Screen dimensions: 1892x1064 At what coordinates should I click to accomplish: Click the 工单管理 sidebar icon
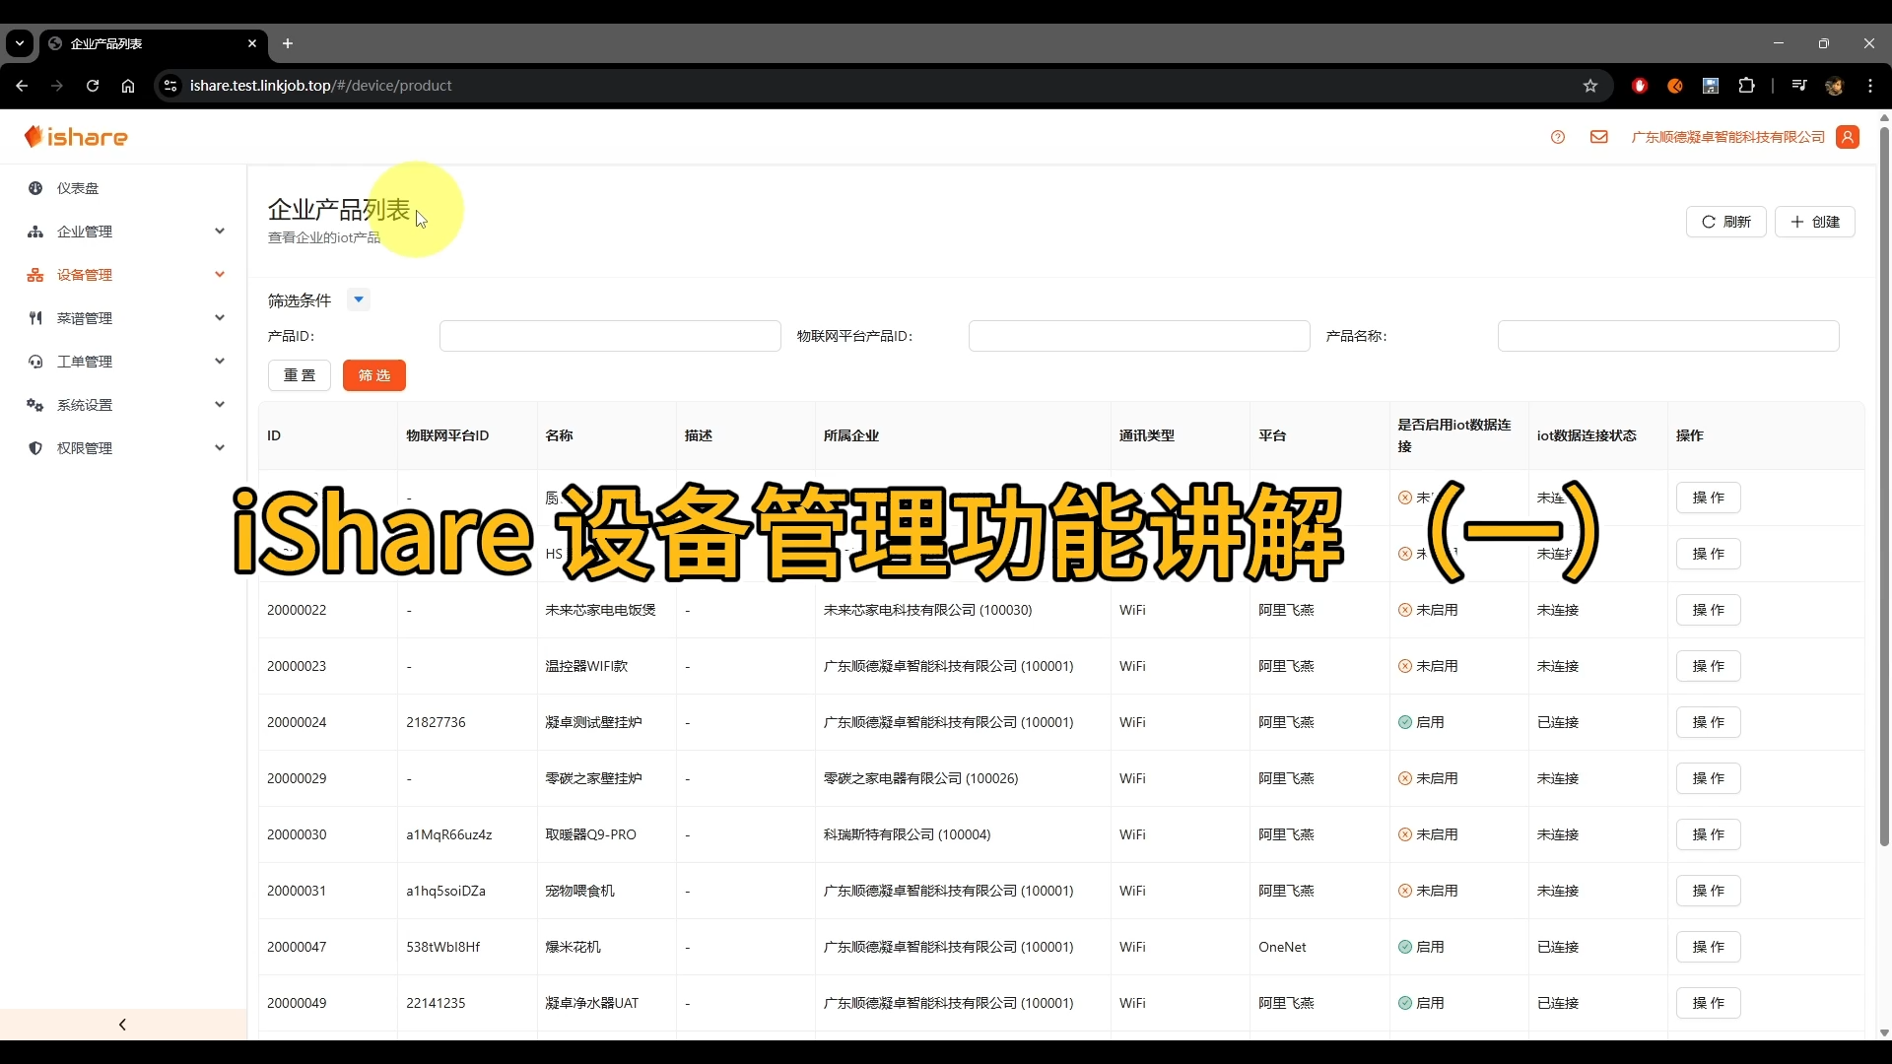35,362
